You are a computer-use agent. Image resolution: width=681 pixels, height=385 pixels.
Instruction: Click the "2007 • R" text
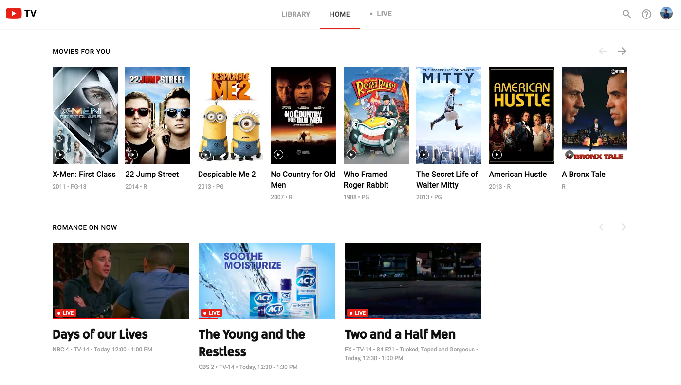click(x=282, y=197)
